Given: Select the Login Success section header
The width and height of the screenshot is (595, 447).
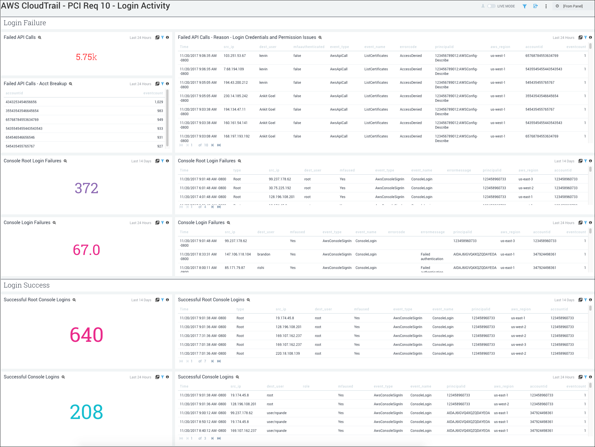Looking at the screenshot, I should click(27, 285).
